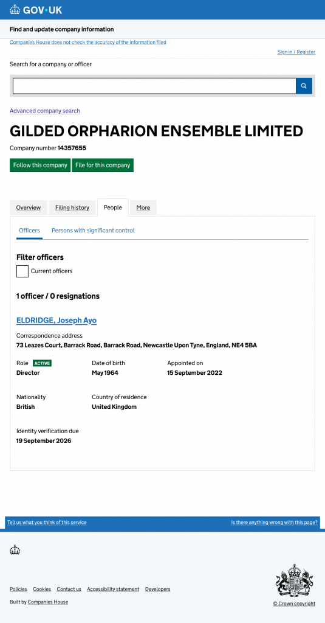Click the GOV.UK crown logo in header
Screen dimensions: 325x623
pos(36,10)
